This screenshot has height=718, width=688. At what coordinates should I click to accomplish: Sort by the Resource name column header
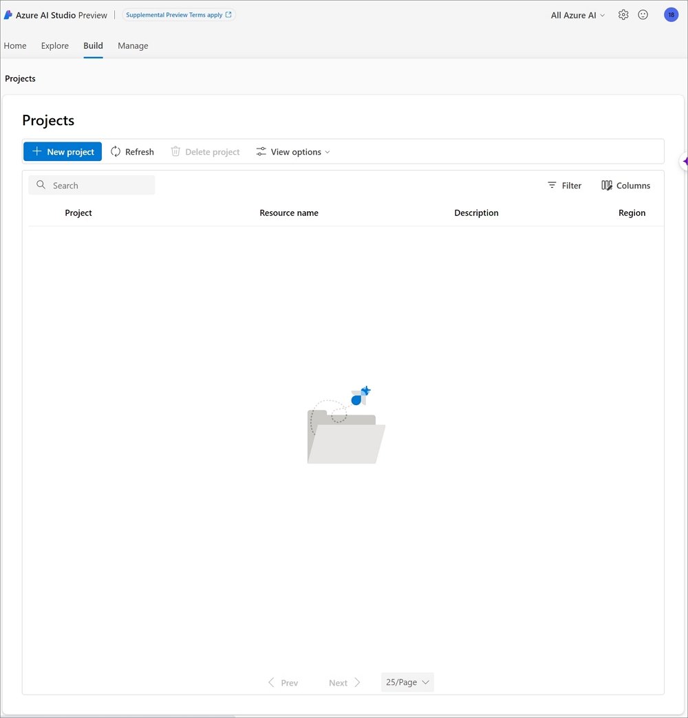[x=289, y=213]
